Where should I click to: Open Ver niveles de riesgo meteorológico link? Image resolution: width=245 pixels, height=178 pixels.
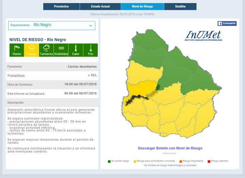[x=170, y=165]
